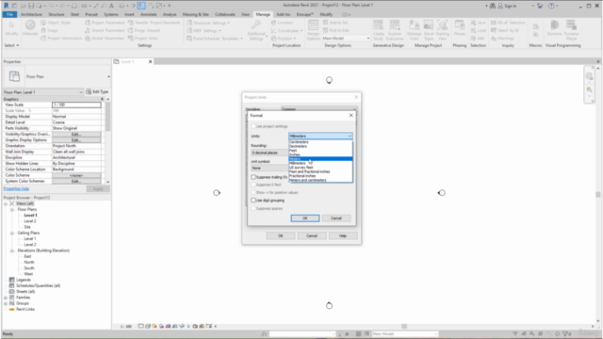Enable Use digit grouping checkbox

tap(253, 201)
